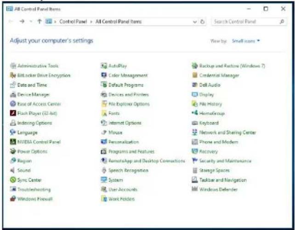Click the Backup and Restore (Windows 7) icon
Image resolution: width=295 pixels, height=230 pixels.
coord(195,66)
